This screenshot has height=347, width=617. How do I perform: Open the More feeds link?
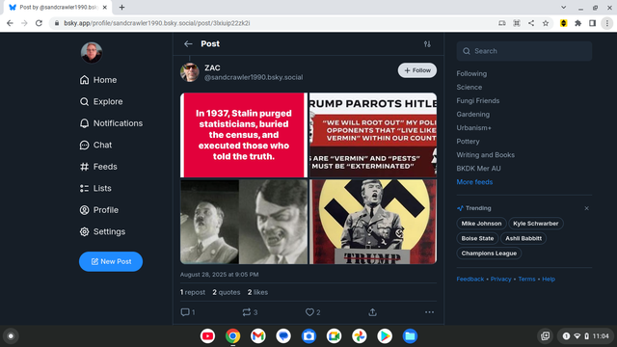tap(474, 182)
